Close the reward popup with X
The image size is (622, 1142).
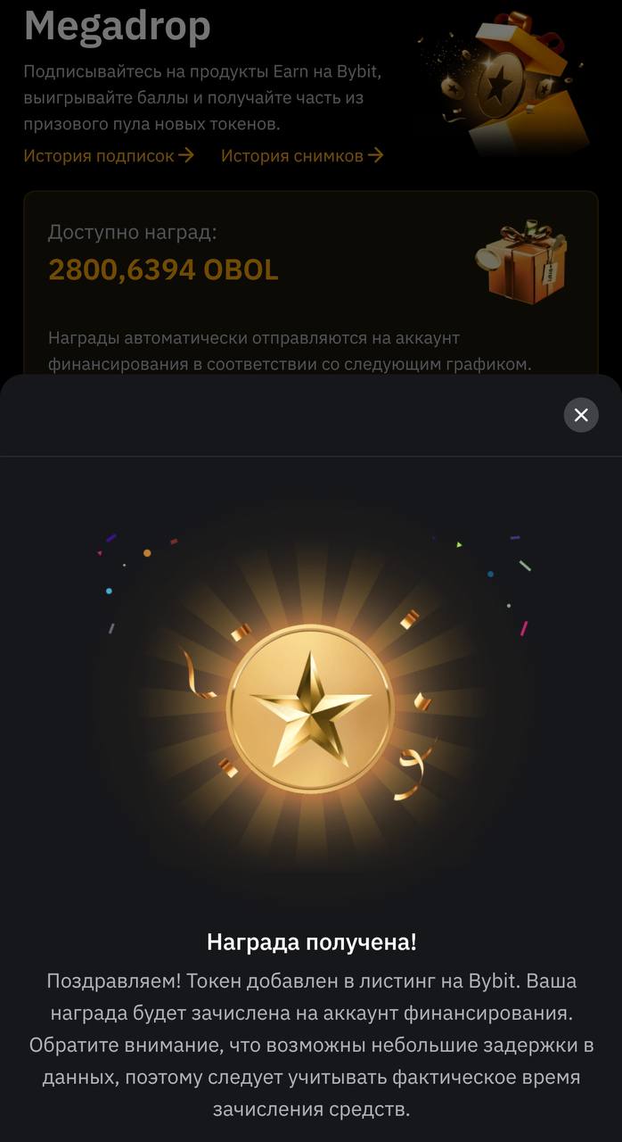pyautogui.click(x=581, y=415)
